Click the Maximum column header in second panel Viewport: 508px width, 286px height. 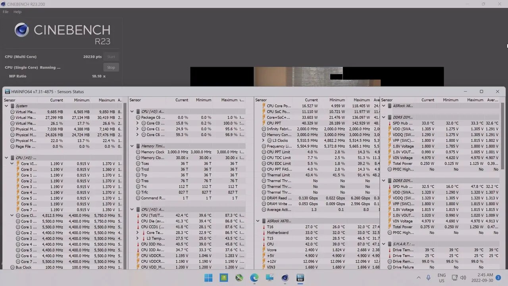(229, 100)
